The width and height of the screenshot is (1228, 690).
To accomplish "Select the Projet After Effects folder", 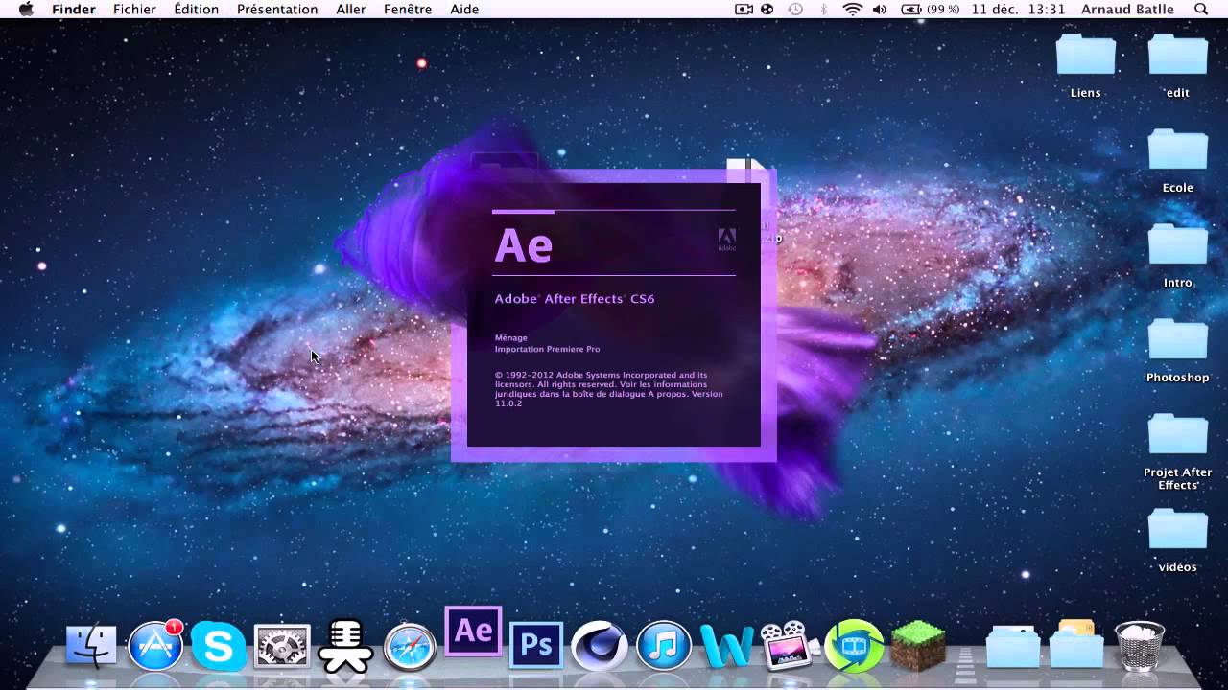I will click(1177, 451).
